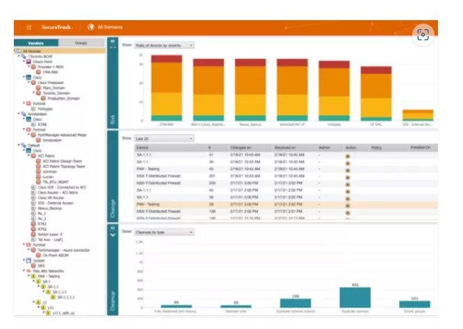Collapse the Palo Alto Networks tree node
Viewport: 463px width, 329px height.
click(24, 271)
